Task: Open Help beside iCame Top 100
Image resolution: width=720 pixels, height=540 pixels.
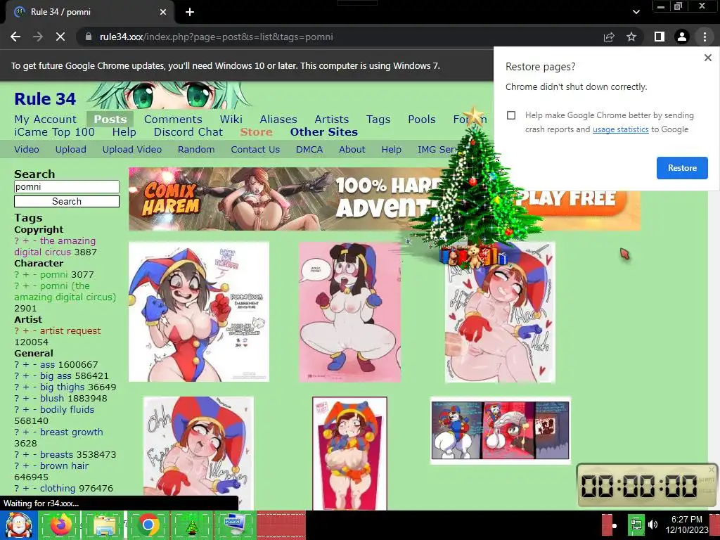Action: click(124, 132)
